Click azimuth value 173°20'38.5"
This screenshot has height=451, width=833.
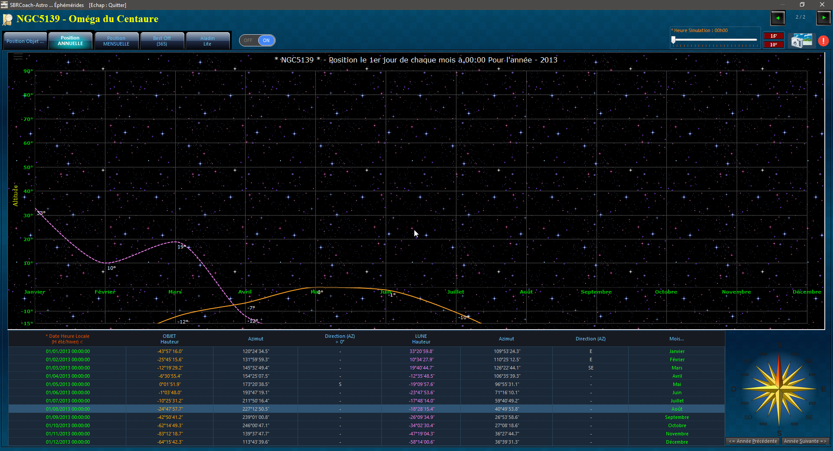256,384
